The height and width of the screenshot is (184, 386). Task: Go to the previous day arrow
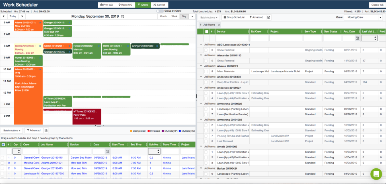4,16
